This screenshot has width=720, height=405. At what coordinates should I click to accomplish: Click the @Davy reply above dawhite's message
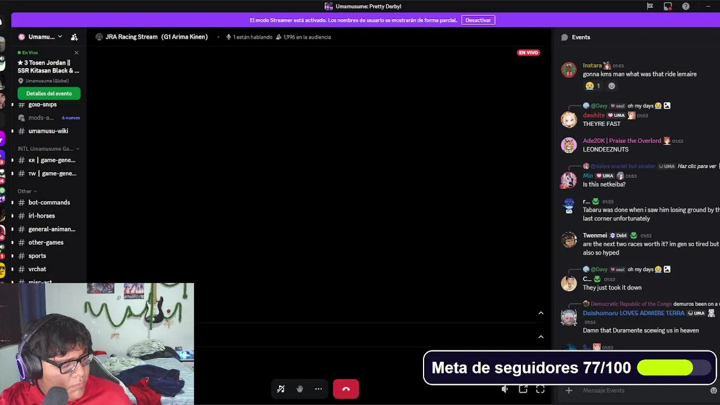599,106
